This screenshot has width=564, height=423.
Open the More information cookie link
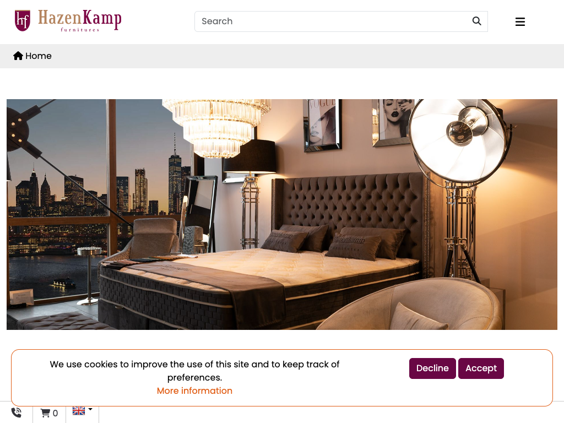[194, 391]
